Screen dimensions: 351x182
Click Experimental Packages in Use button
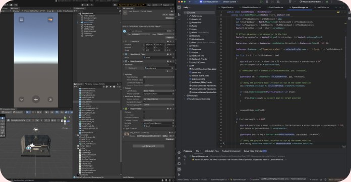point(132,5)
